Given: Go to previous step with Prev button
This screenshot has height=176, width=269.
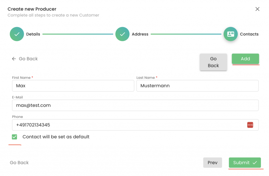Looking at the screenshot, I should [x=213, y=163].
